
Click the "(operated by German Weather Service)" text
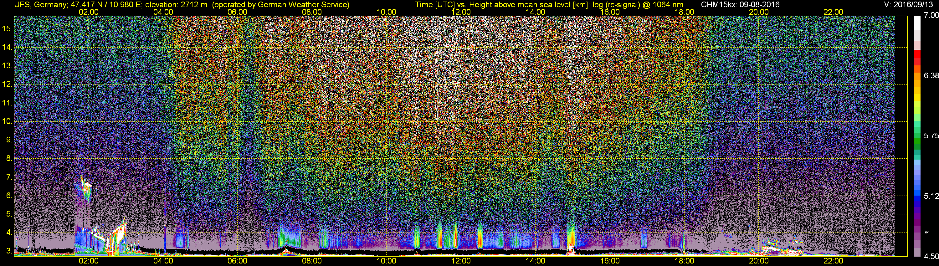click(x=281, y=5)
